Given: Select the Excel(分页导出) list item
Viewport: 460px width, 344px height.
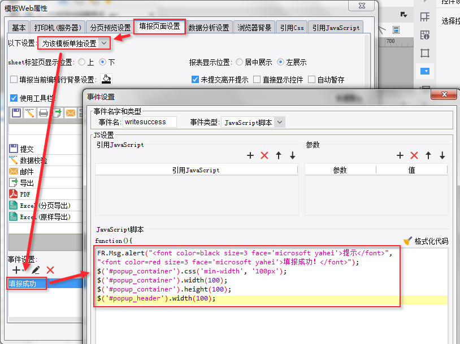Looking at the screenshot, I should pos(45,206).
